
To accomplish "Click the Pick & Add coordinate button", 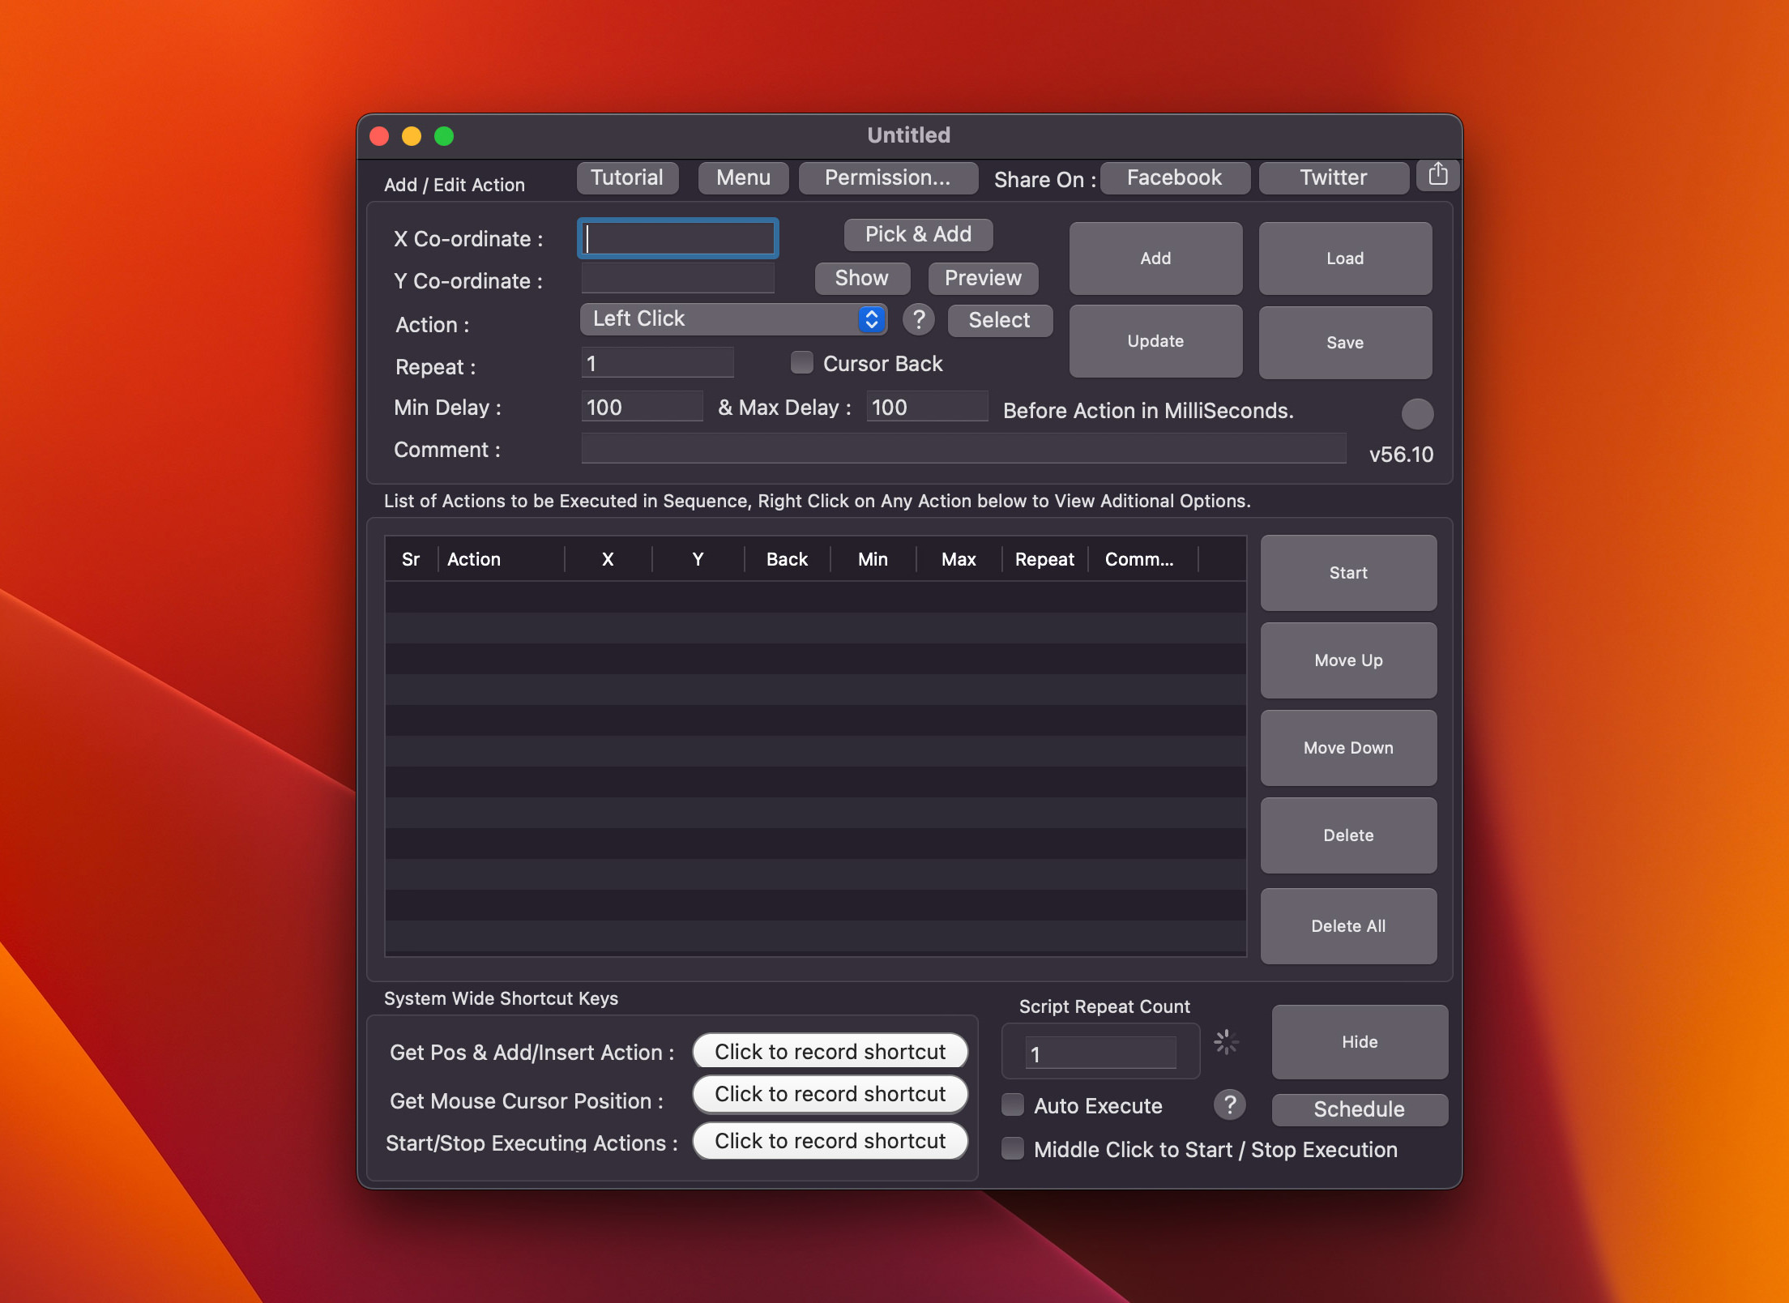I will tap(916, 232).
